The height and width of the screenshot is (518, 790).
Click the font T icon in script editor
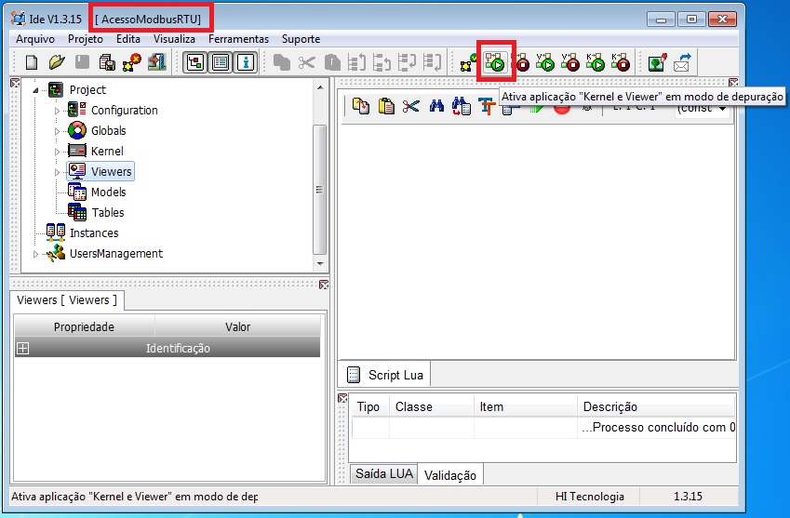pyautogui.click(x=487, y=106)
